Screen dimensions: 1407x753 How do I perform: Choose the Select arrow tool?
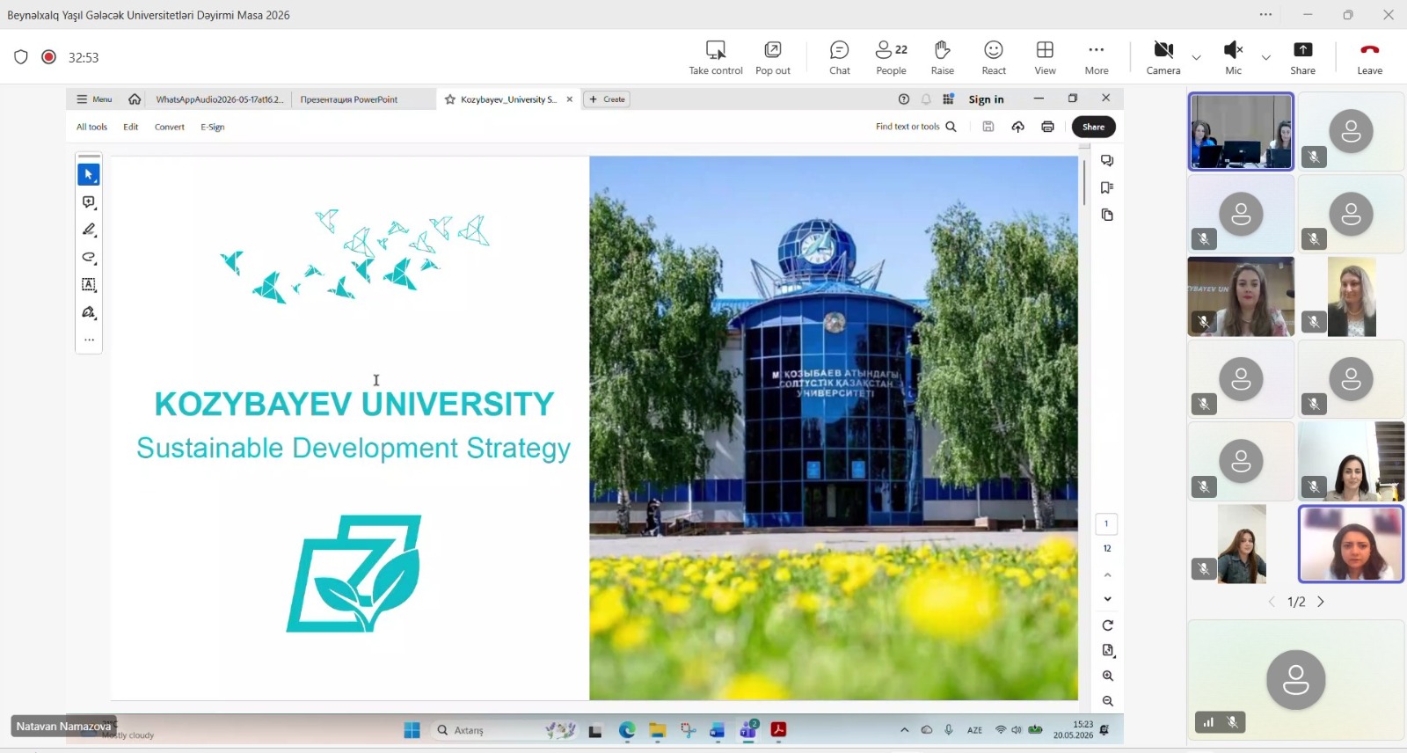point(89,174)
